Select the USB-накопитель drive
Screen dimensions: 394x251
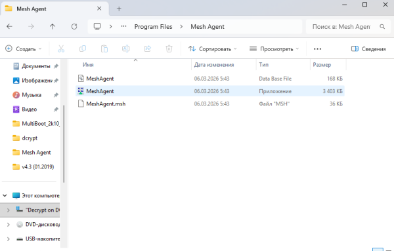point(38,239)
